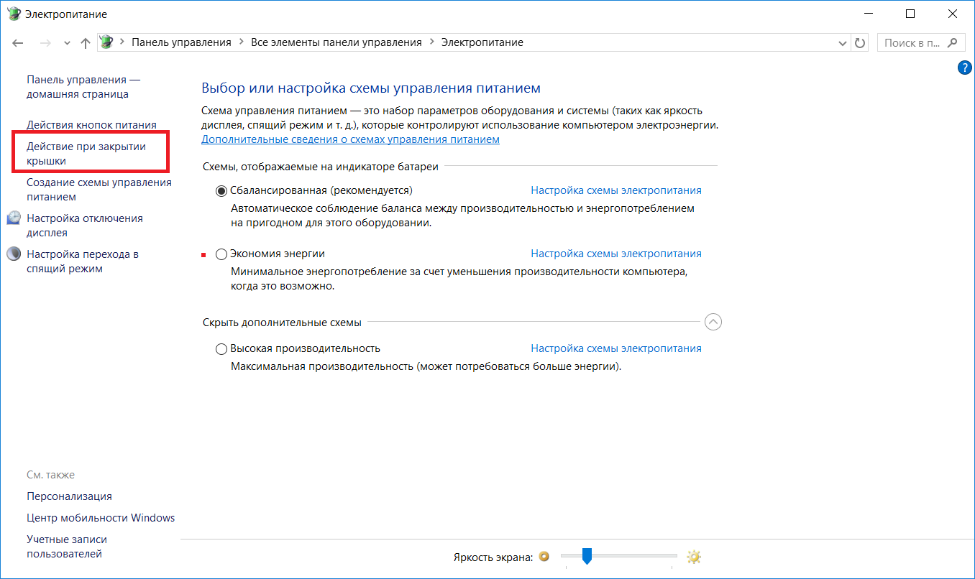Viewport: 975px width, 579px height.
Task: Open Настройка отключения дисплея link
Action: 85,226
